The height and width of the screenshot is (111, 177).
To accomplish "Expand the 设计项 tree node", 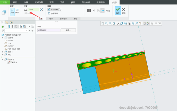I will tap(3, 38).
